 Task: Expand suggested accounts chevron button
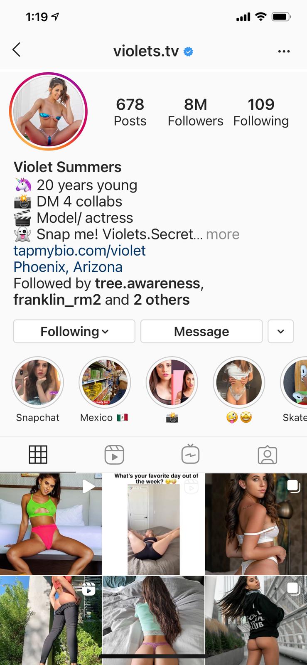[x=281, y=331]
